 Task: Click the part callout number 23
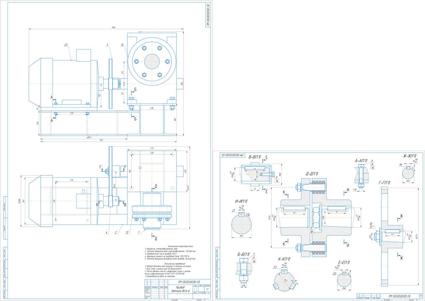(x=66, y=44)
